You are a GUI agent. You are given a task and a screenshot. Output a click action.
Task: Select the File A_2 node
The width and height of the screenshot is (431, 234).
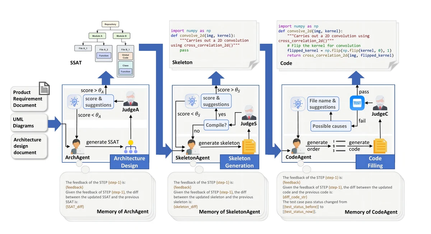point(104,53)
